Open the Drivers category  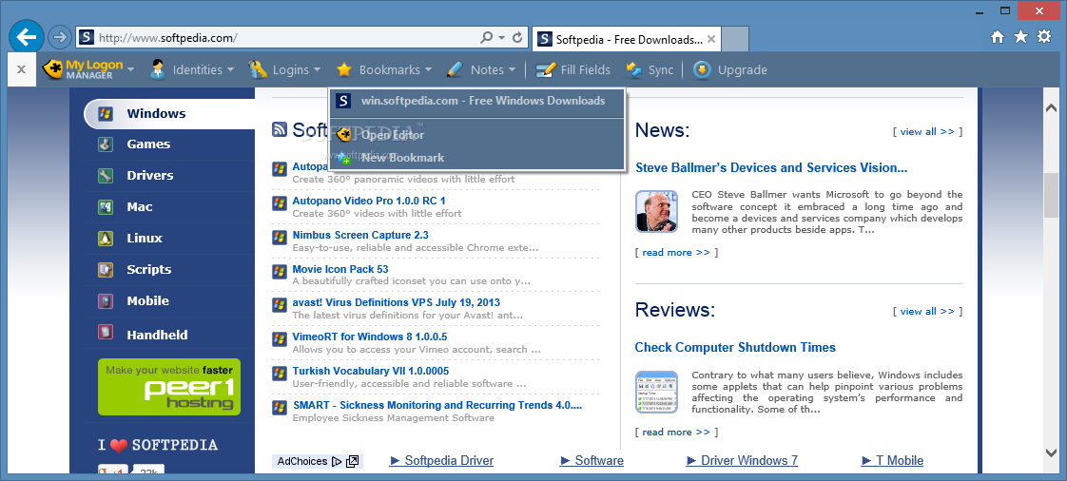[x=149, y=176]
